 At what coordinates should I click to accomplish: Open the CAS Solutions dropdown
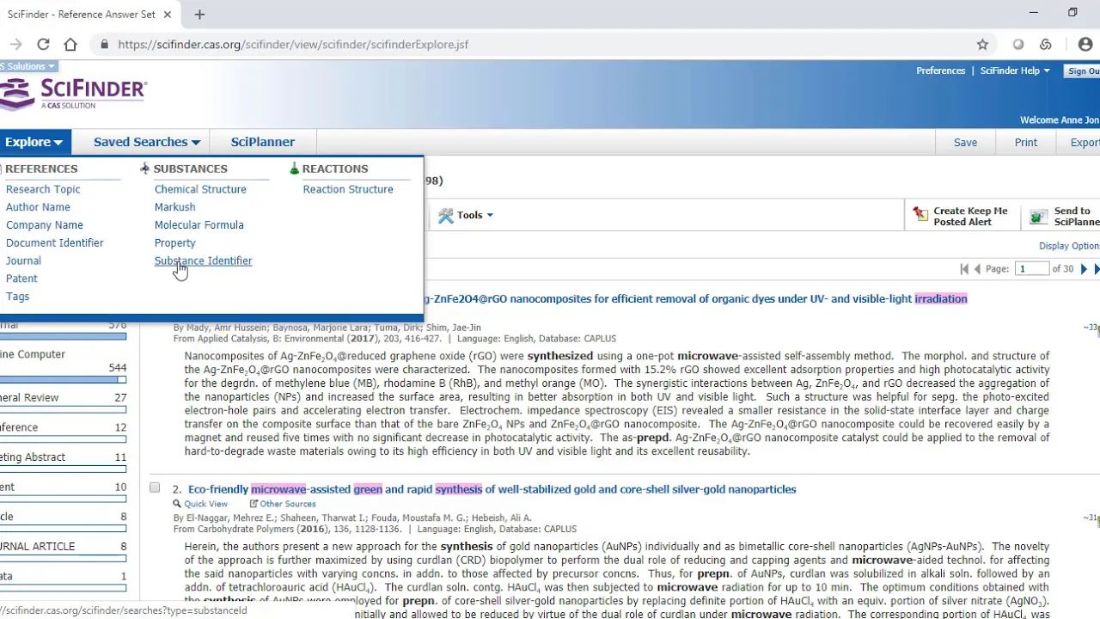[27, 66]
